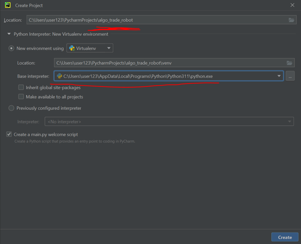
Task: Enable Make available to all projects checkbox
Action: coord(21,97)
